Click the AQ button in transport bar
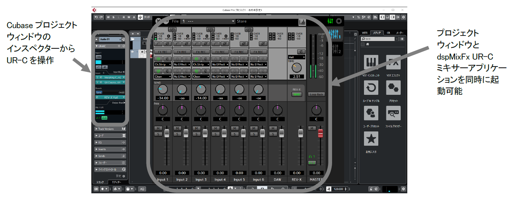The width and height of the screenshot is (517, 201). click(142, 189)
